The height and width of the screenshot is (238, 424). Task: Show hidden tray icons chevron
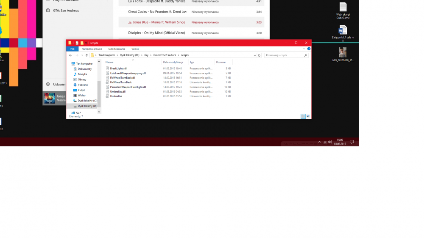[319, 142]
